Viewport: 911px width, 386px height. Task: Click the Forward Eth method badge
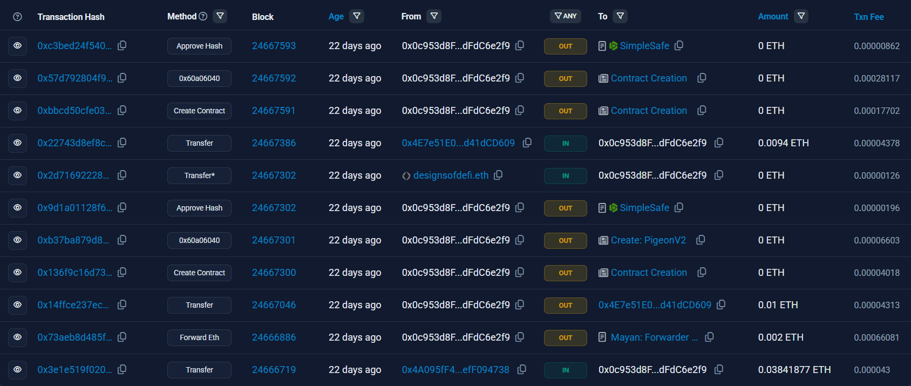(x=199, y=337)
